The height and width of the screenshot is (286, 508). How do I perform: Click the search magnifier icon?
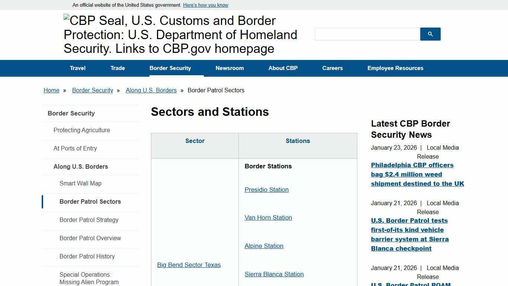(x=430, y=34)
